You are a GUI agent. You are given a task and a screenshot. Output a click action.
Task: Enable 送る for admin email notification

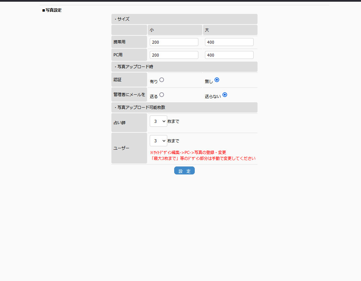click(x=162, y=95)
